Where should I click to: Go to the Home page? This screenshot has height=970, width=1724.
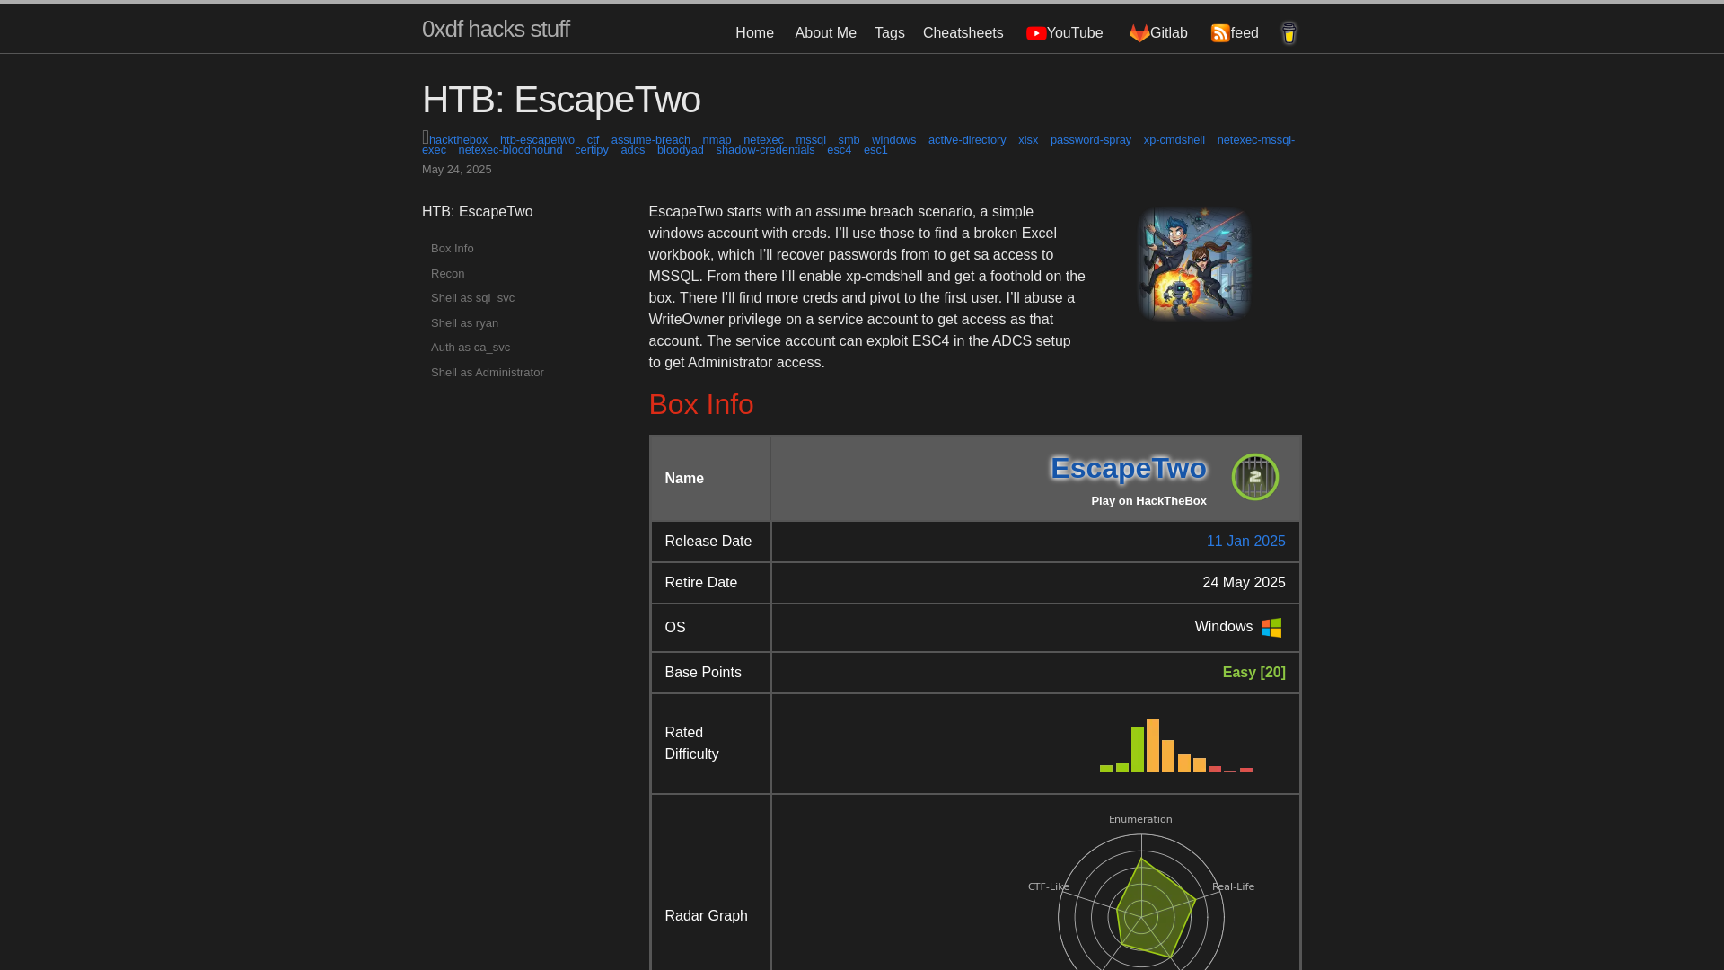pos(754,33)
